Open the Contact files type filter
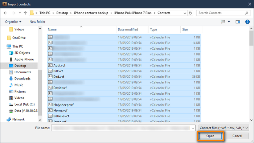Viewport: 254px width, 143px height. pos(224,128)
